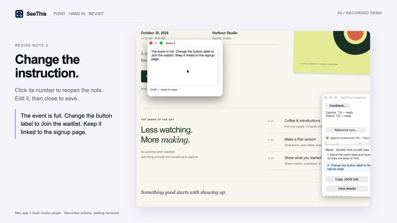
Task: Click the gray minimize button of Note 2
Action: pos(156,43)
